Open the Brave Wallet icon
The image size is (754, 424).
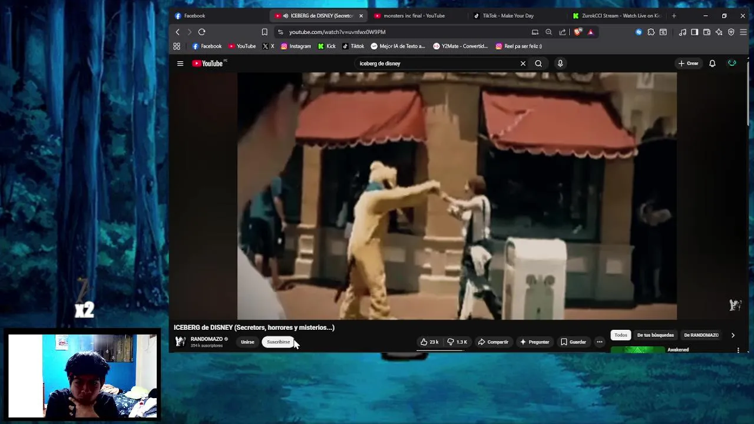tap(707, 32)
